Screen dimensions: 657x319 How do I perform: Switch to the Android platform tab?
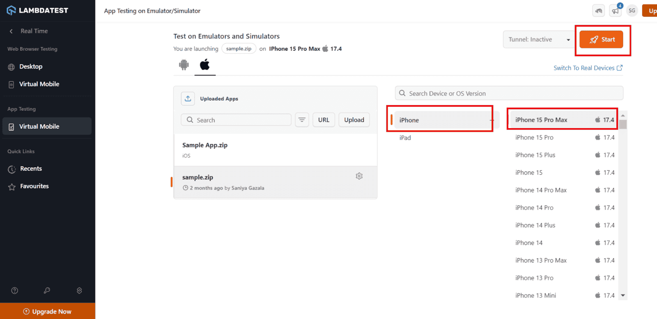click(184, 64)
